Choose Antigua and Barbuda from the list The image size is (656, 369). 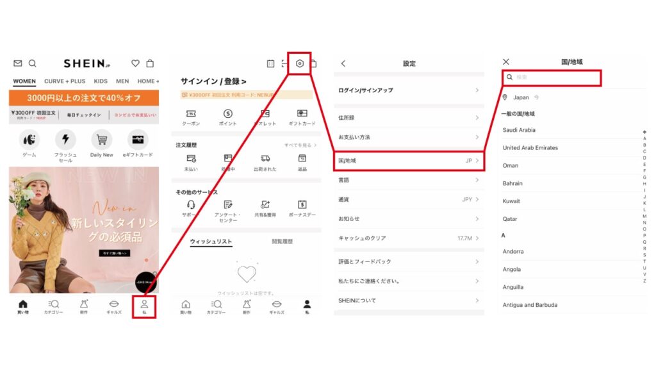point(530,305)
